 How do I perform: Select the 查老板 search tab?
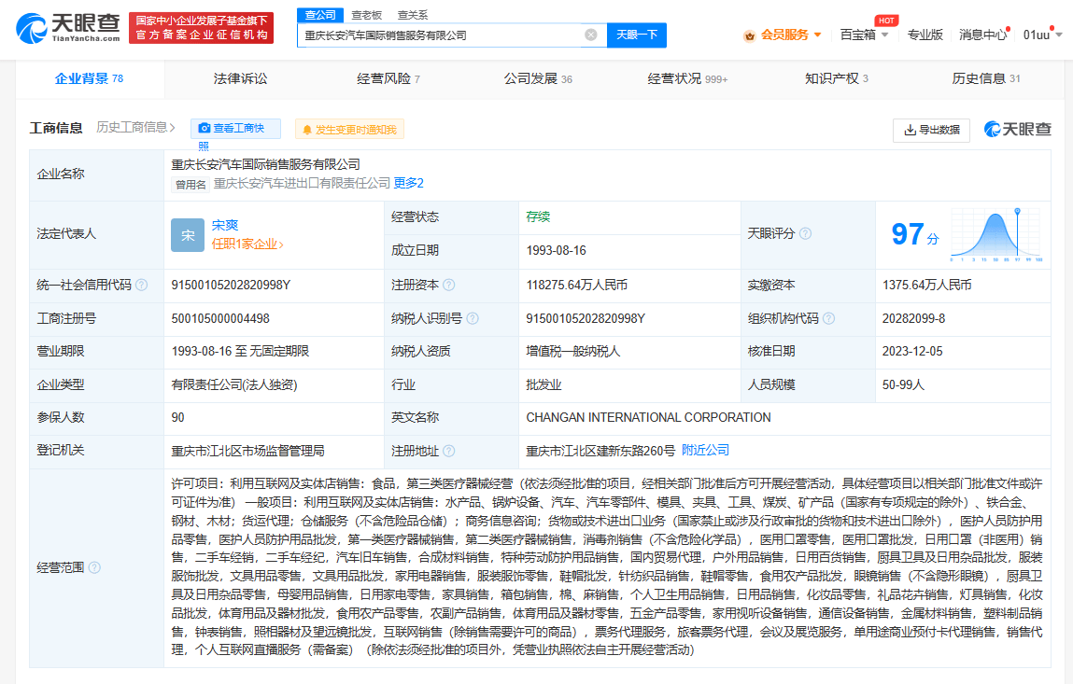coord(366,14)
